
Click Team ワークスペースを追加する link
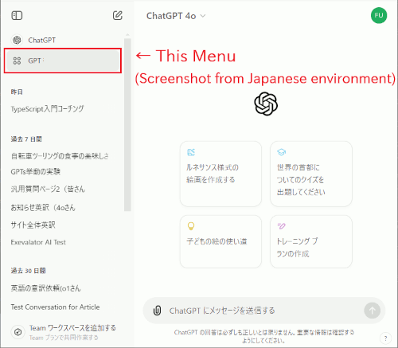72,328
